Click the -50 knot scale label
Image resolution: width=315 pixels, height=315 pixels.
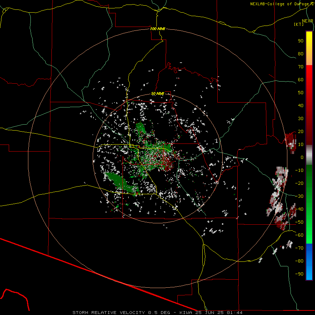(299, 222)
